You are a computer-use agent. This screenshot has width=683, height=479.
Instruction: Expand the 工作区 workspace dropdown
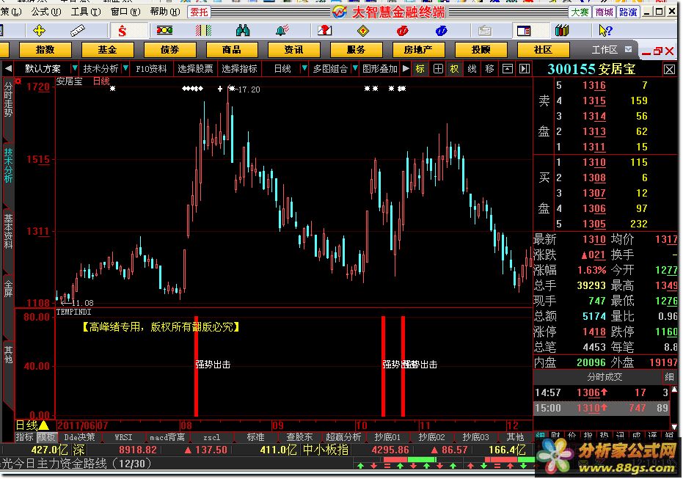(x=628, y=49)
